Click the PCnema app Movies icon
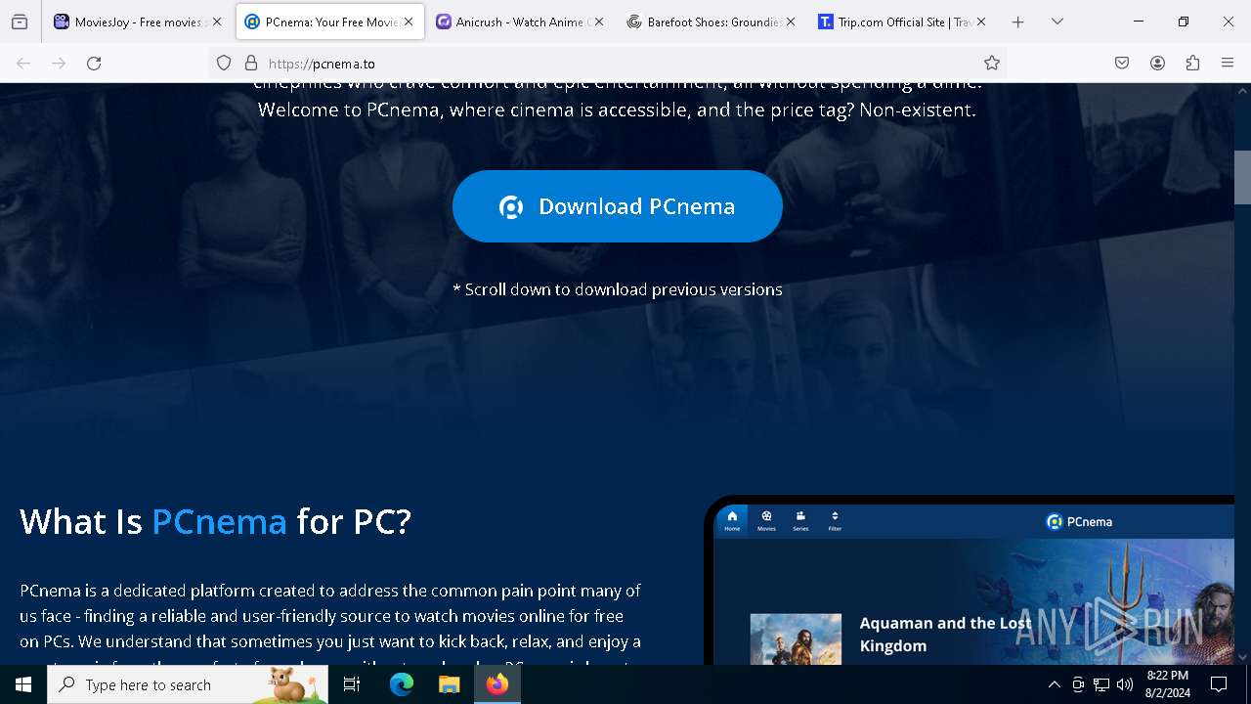Screen dimensions: 1251x704 (766, 520)
